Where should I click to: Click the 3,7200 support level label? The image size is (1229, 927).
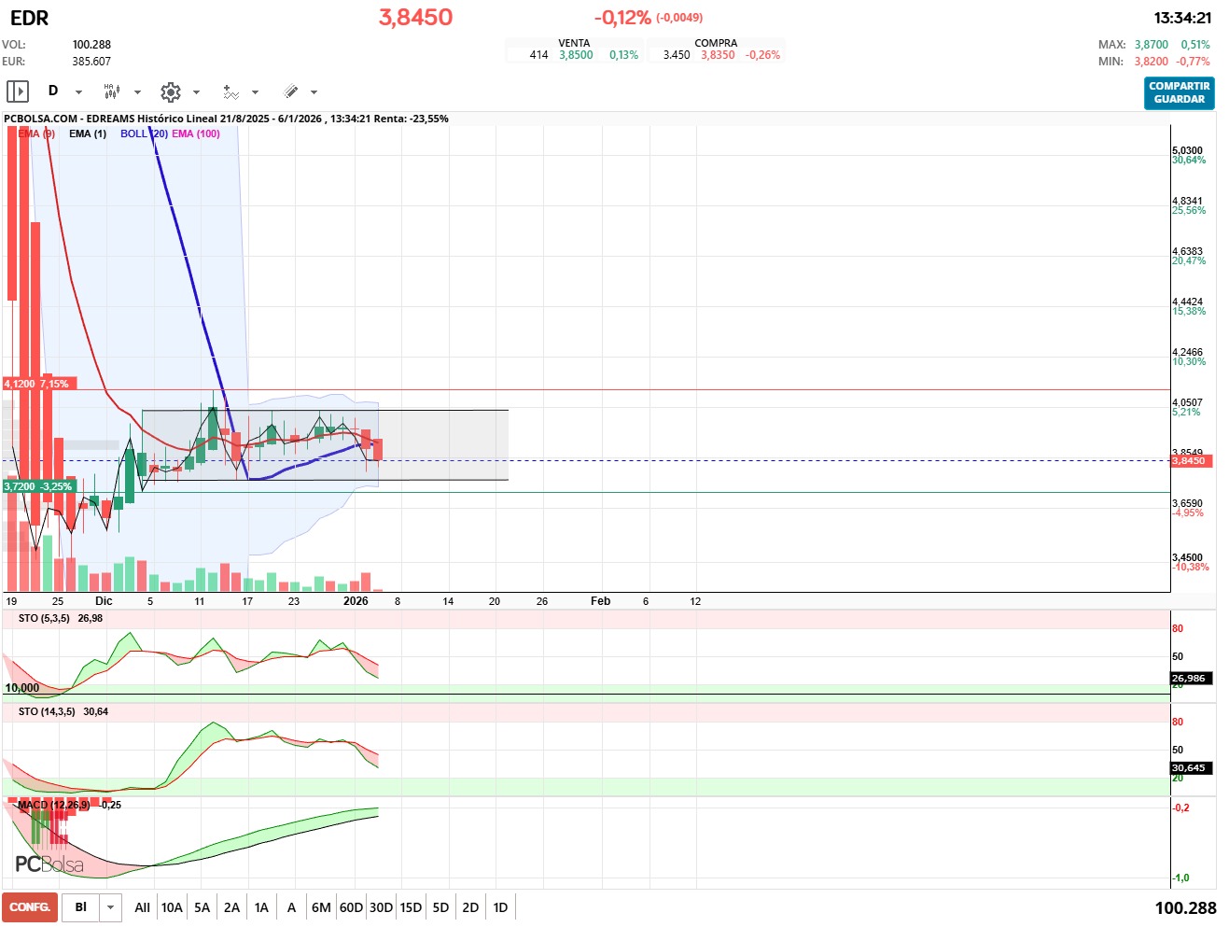pos(37,486)
